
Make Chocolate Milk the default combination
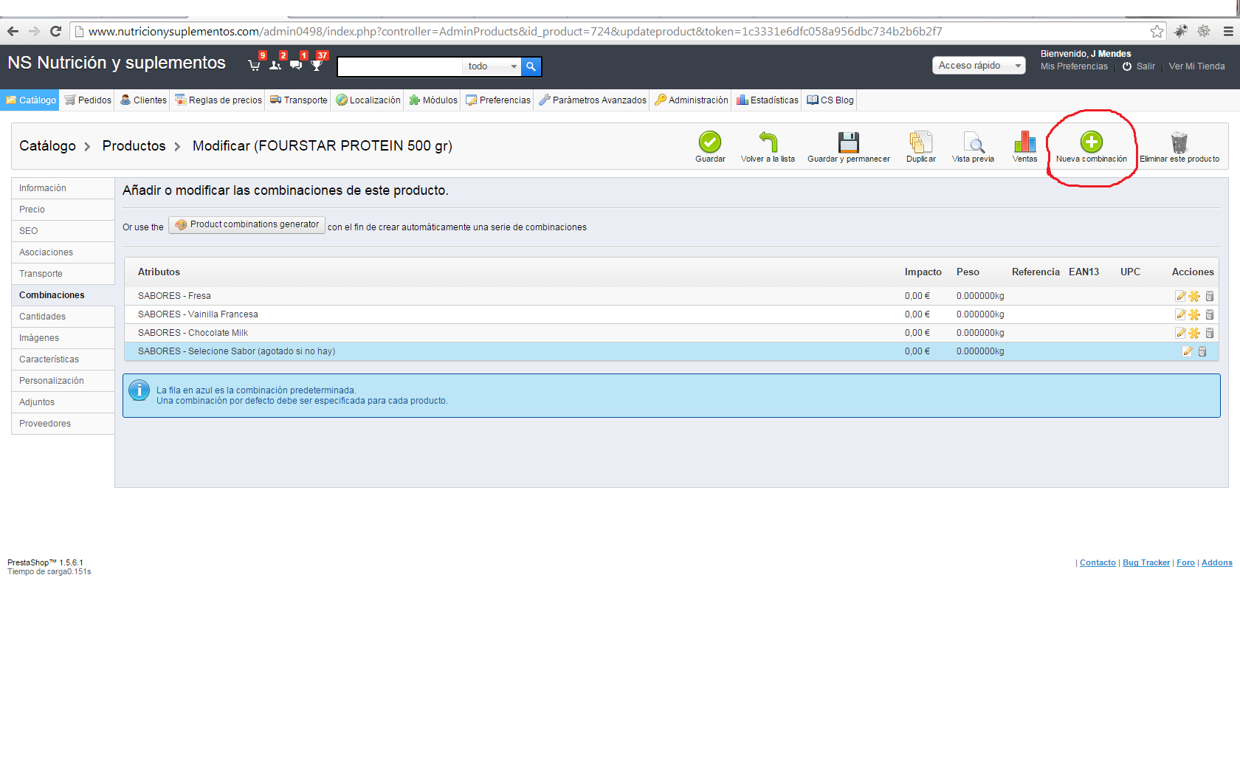1194,333
